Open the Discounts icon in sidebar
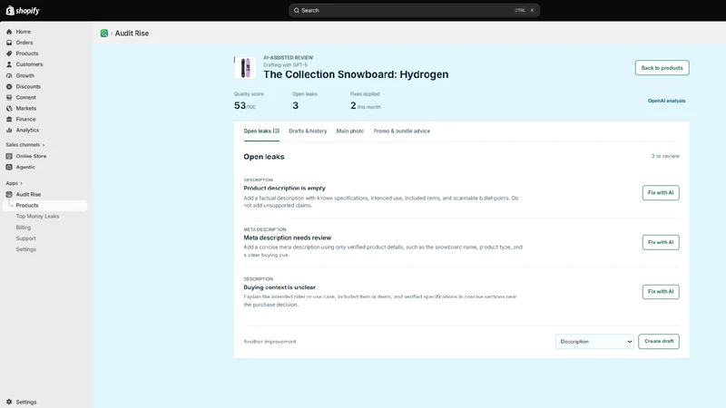 (x=9, y=86)
